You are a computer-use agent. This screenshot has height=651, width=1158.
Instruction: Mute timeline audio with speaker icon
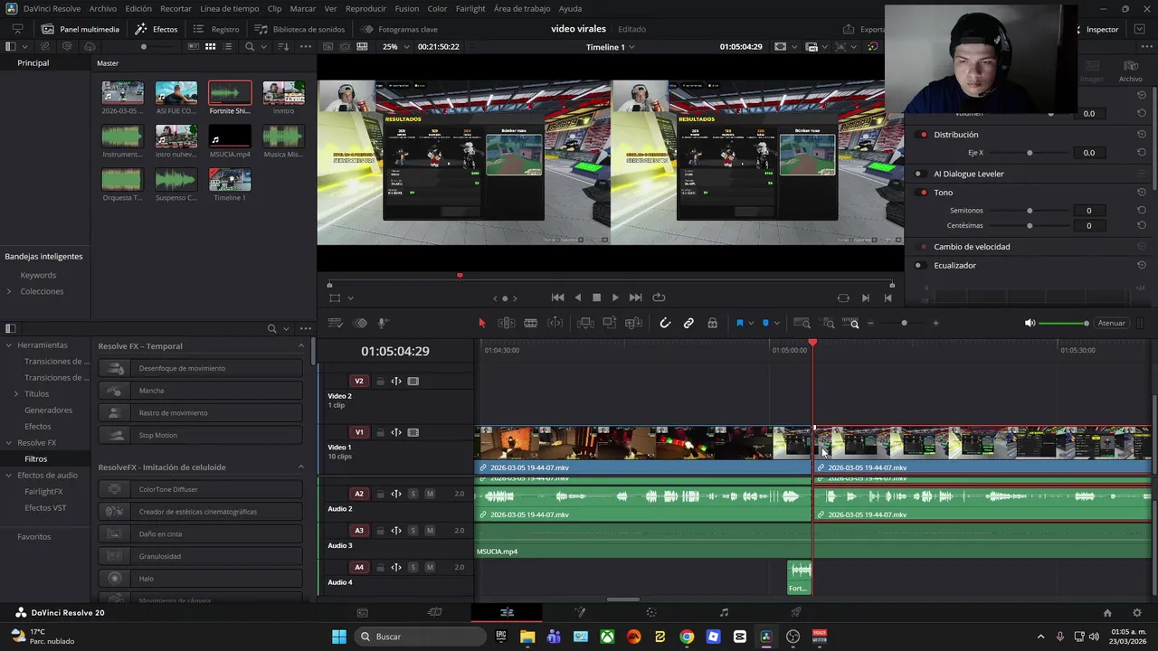tap(1030, 323)
